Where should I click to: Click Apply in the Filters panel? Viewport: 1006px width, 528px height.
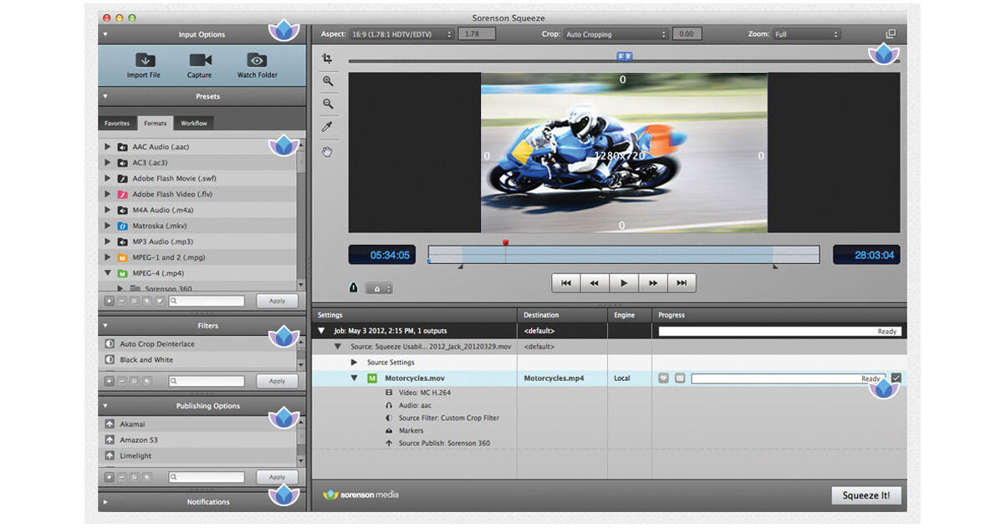point(277,381)
